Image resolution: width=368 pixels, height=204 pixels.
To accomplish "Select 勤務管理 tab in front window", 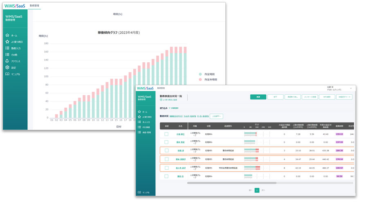I will (x=161, y=88).
